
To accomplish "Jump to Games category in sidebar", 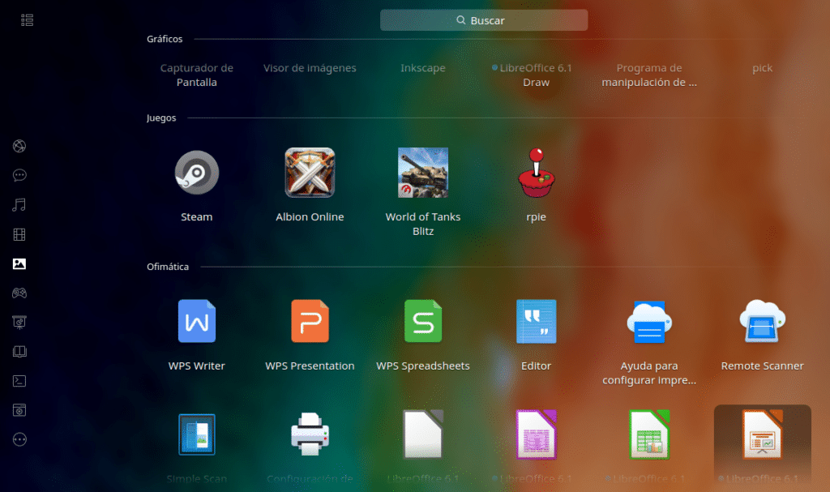I will coord(19,293).
